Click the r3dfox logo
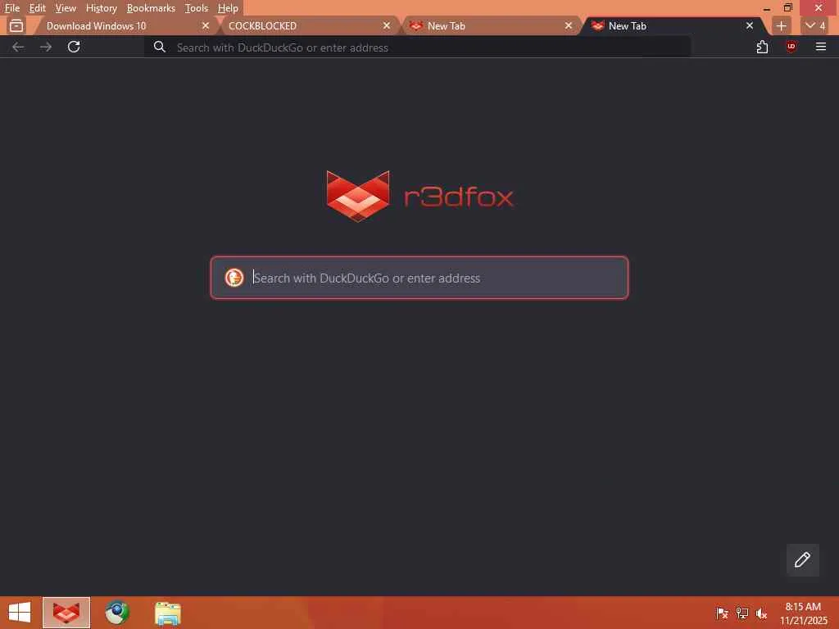839x629 pixels. (x=419, y=197)
